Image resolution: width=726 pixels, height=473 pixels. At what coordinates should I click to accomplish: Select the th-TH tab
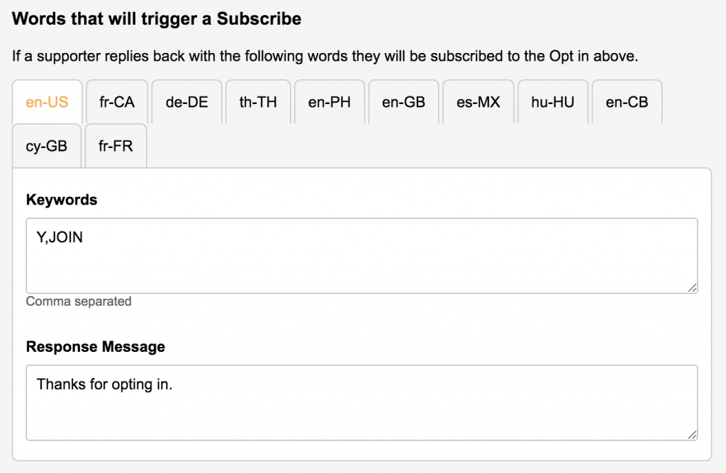(258, 102)
